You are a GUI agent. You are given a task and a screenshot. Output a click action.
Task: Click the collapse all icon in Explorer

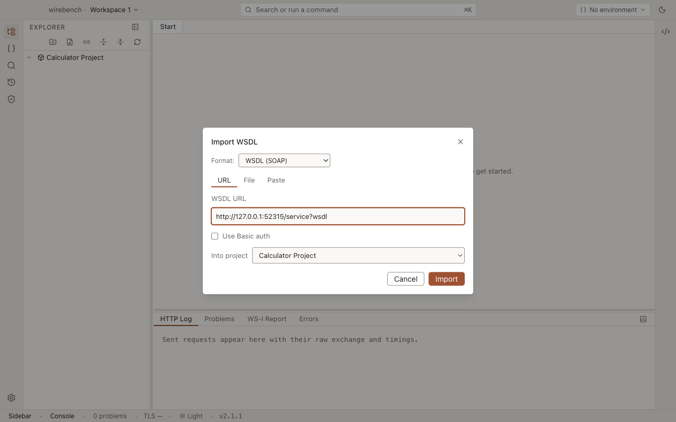point(120,42)
